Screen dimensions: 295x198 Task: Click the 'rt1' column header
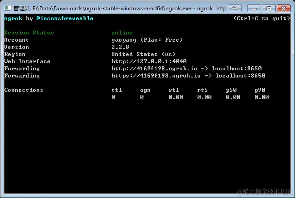pos(174,90)
